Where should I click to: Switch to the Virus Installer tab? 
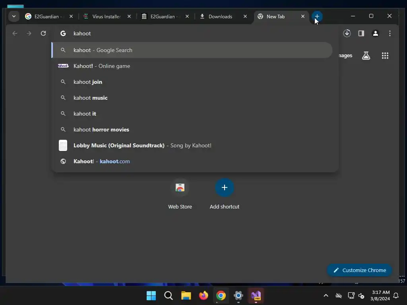pos(107,16)
